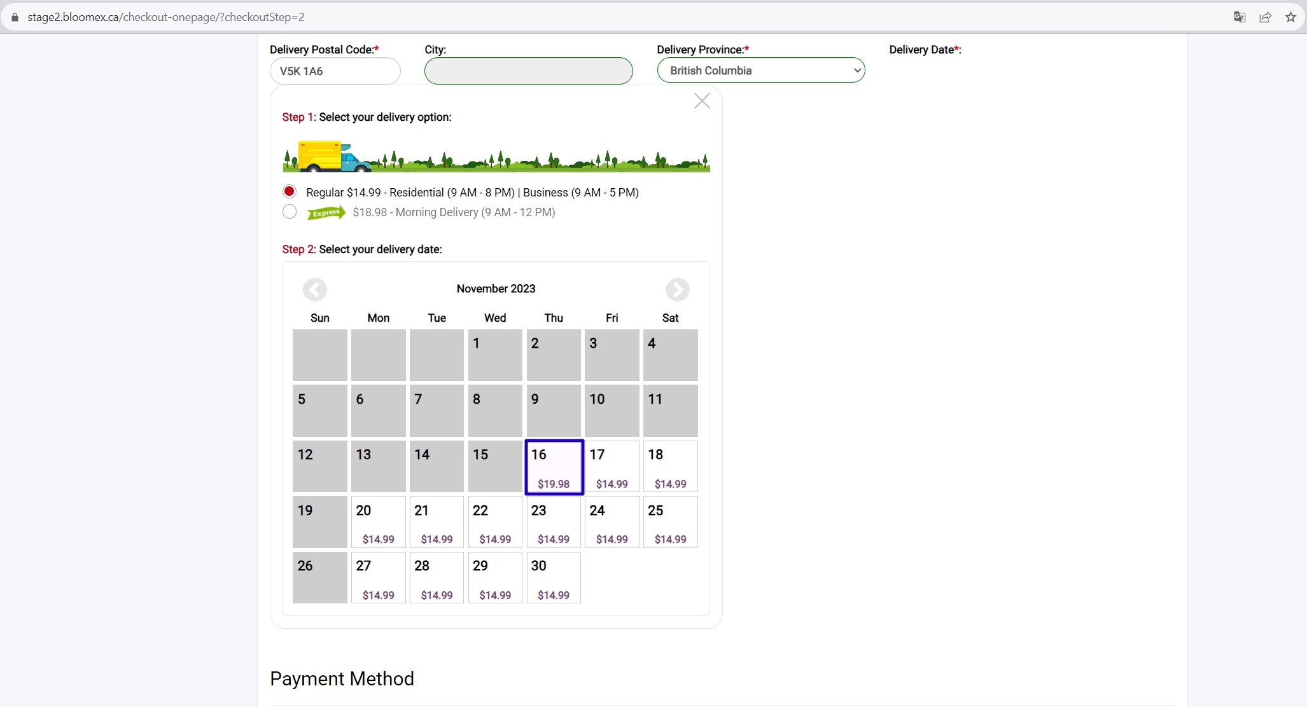Focus the City input field
The image size is (1307, 707).
529,71
